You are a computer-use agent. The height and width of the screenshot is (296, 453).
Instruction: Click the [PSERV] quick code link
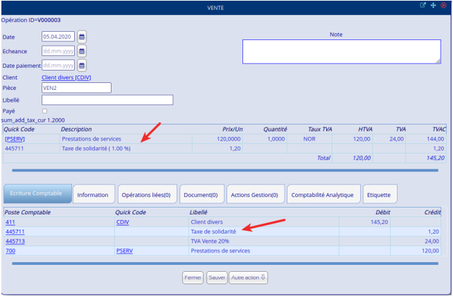coord(15,139)
